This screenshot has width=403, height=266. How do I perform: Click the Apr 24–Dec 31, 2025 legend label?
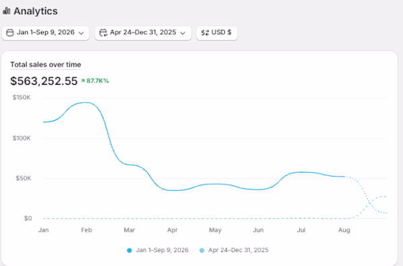point(238,250)
